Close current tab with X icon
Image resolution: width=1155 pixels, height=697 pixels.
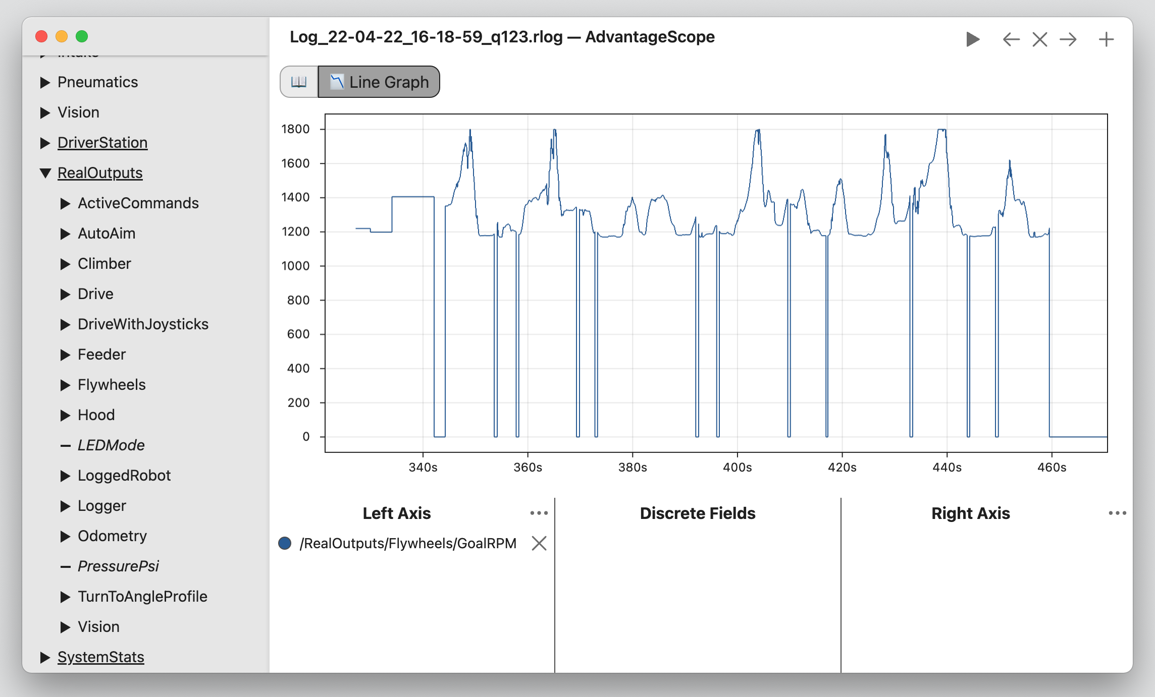(1039, 39)
